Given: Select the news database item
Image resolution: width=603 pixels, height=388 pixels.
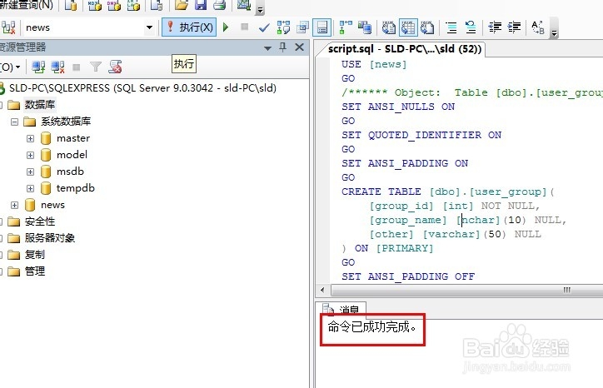Looking at the screenshot, I should (x=52, y=205).
